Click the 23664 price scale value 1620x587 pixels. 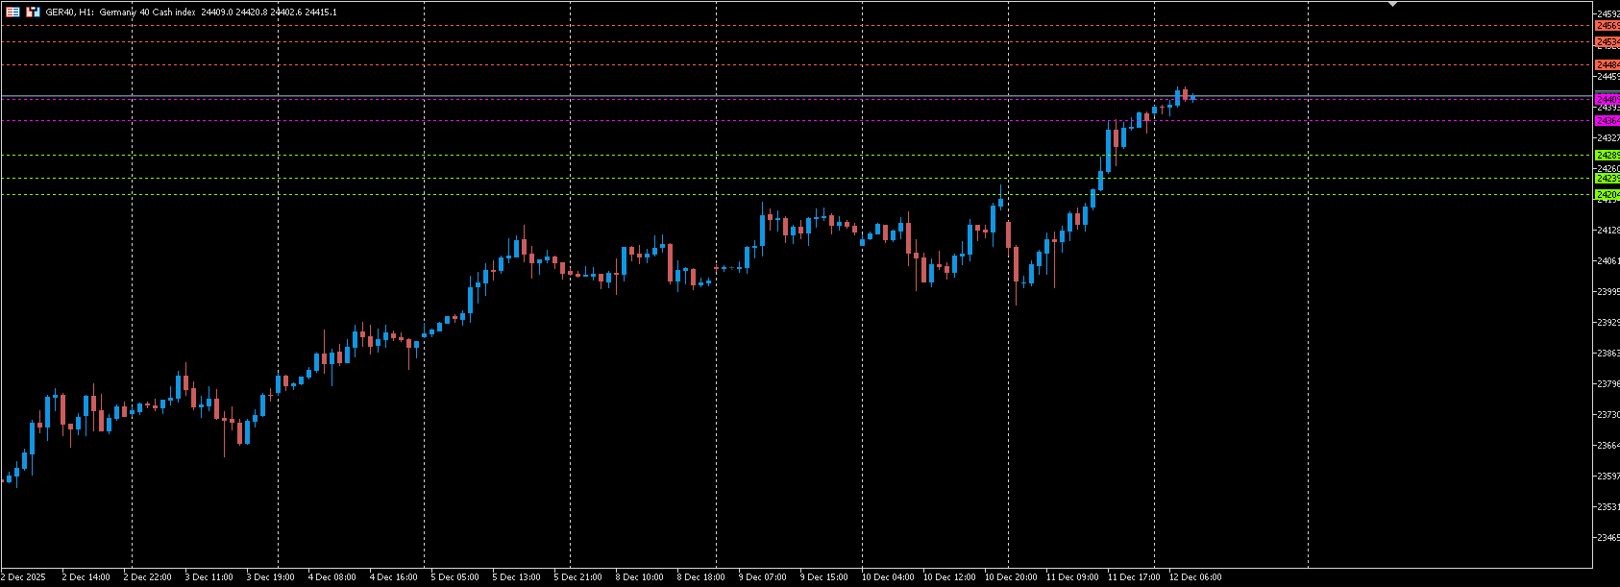(x=1608, y=446)
